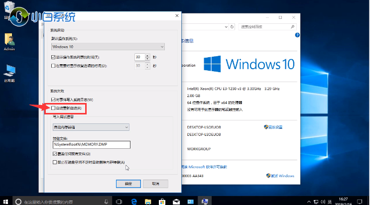
Task: Open the 更改设置 change settings link
Action: [x=275, y=127]
